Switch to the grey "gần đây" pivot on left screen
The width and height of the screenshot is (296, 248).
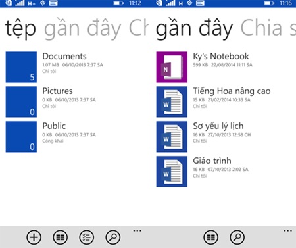[x=83, y=30]
